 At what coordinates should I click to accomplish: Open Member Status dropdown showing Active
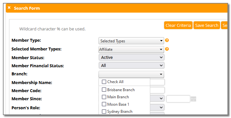(131, 57)
